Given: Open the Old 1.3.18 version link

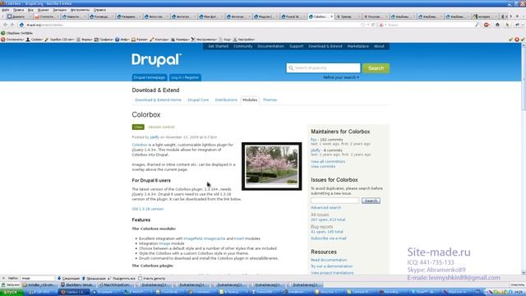Looking at the screenshot, I should 148,209.
